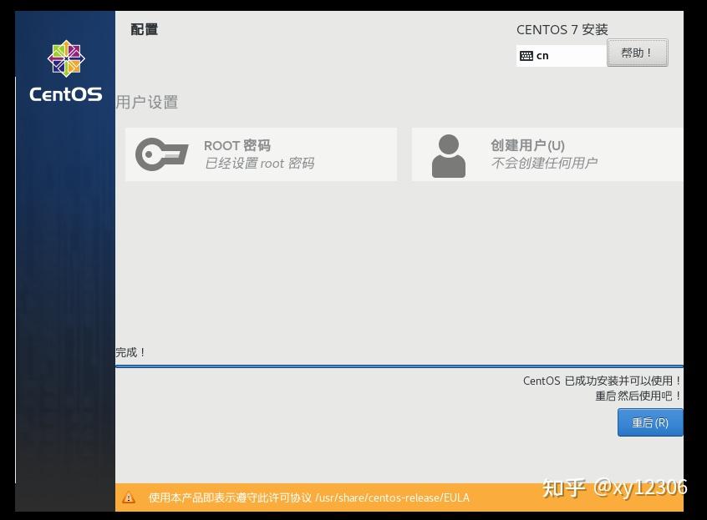
Task: Click the CentOS starburst emblem above the wordmark
Action: pos(65,58)
